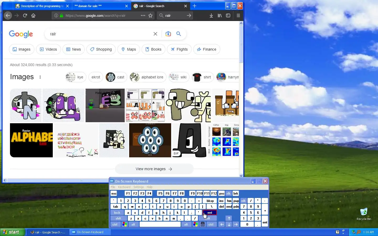Switch to On-Screen Keyboard taskbar button
The width and height of the screenshot is (378, 236).
tap(90, 232)
